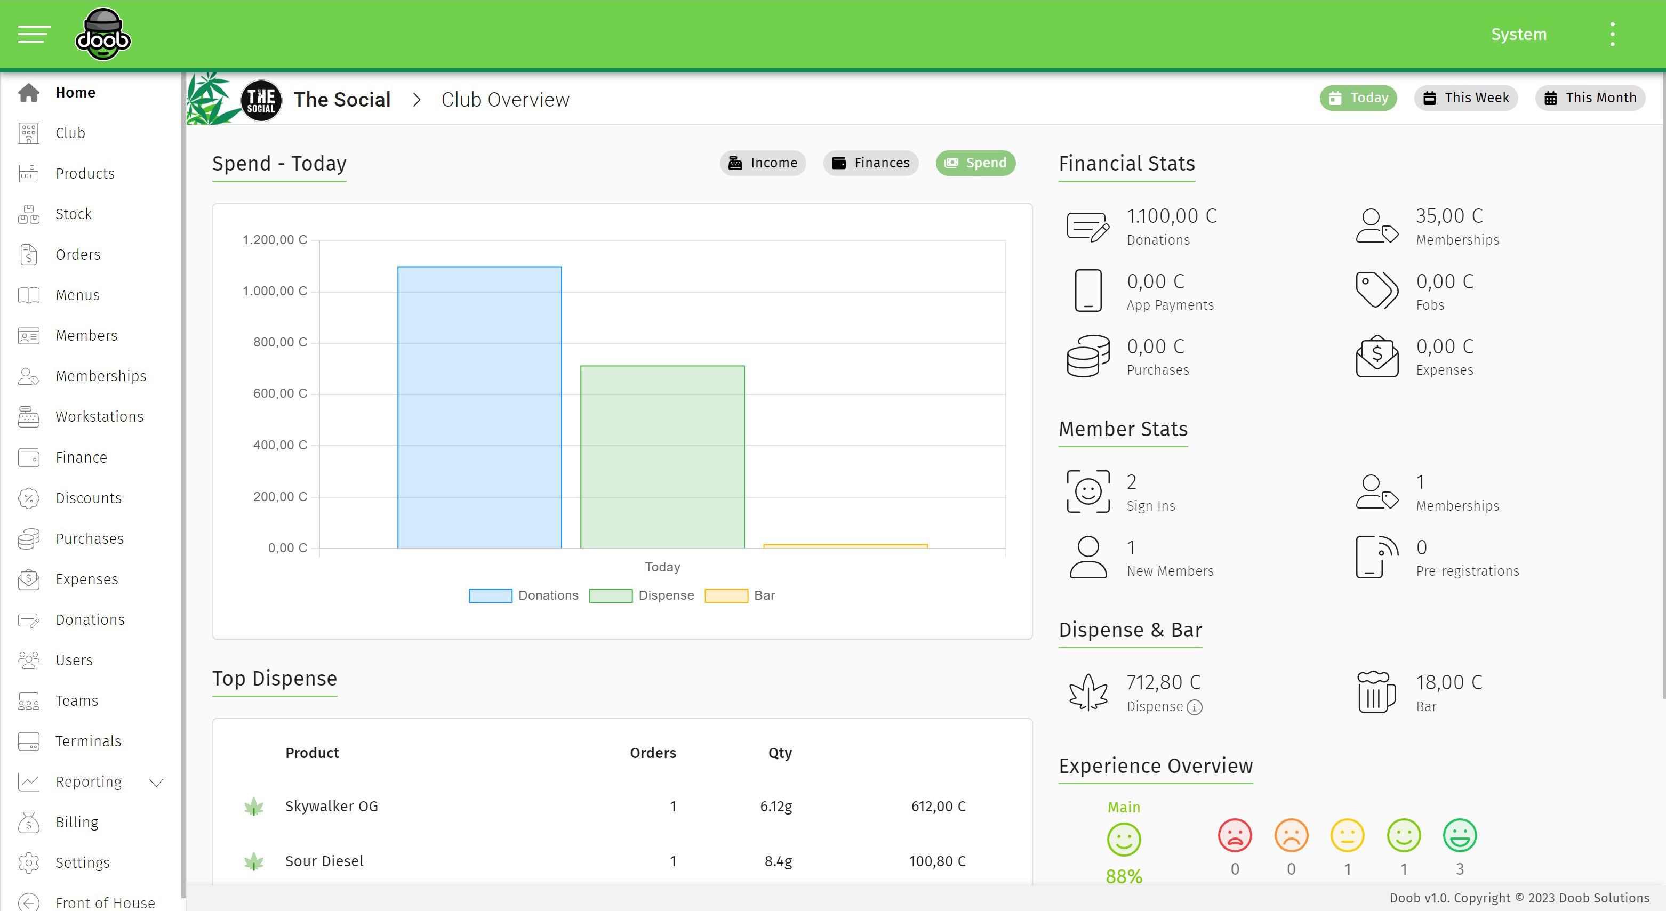Viewport: 1666px width, 911px height.
Task: Click the Settings gear icon
Action: pos(28,863)
